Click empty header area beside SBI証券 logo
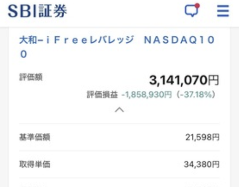 coord(124,11)
